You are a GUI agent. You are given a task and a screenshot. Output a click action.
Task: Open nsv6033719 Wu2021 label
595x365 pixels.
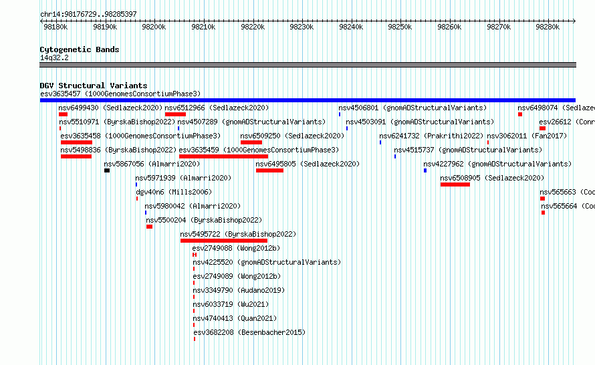(231, 304)
